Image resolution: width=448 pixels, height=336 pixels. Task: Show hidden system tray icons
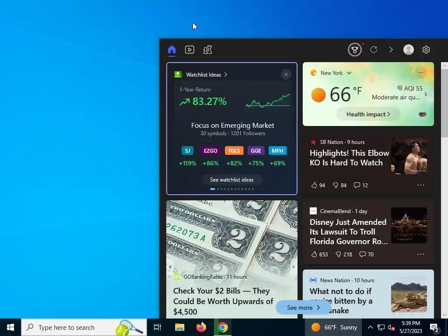coord(370,327)
